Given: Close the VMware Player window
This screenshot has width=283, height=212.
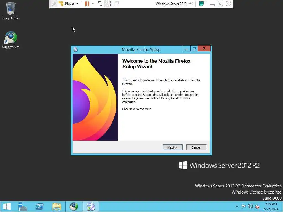Looking at the screenshot, I should [x=229, y=4].
